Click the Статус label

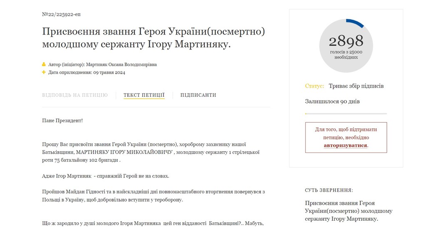click(x=315, y=86)
